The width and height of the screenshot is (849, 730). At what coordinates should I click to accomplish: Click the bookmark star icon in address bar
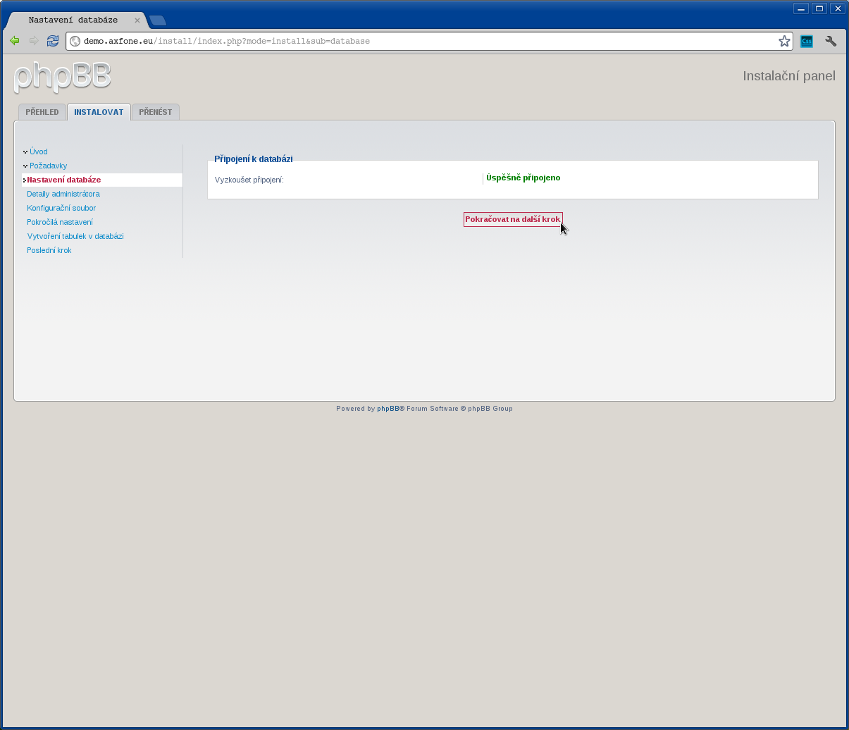tap(783, 41)
